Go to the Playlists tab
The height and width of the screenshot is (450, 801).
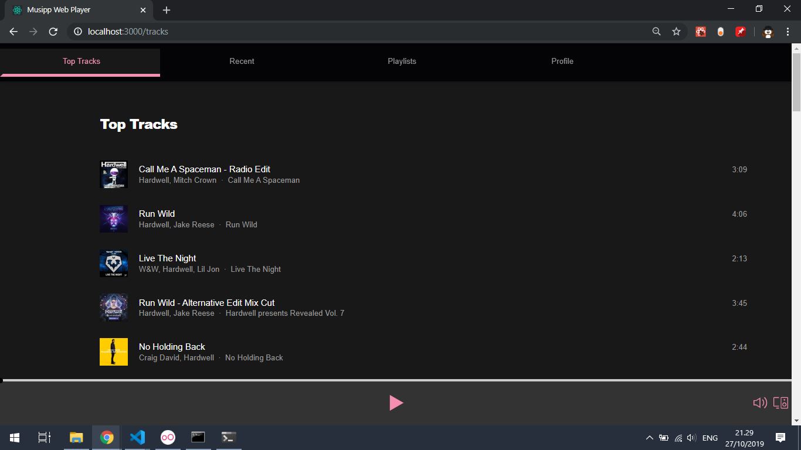[402, 61]
